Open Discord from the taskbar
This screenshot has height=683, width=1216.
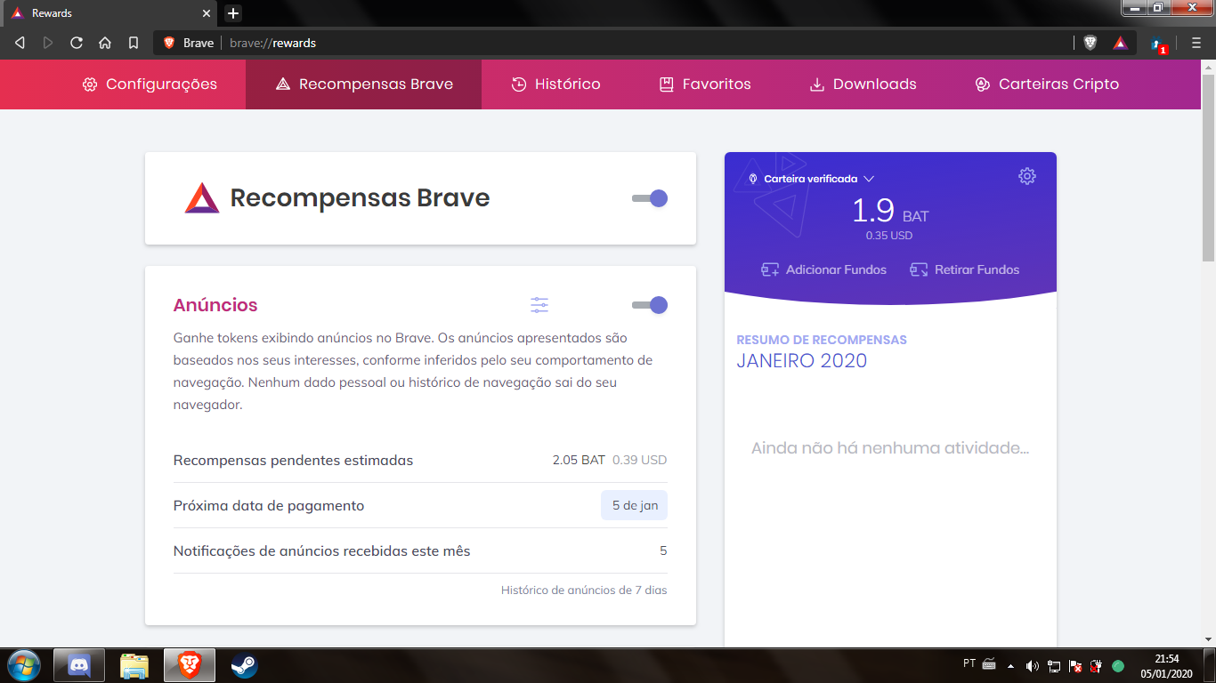(79, 665)
